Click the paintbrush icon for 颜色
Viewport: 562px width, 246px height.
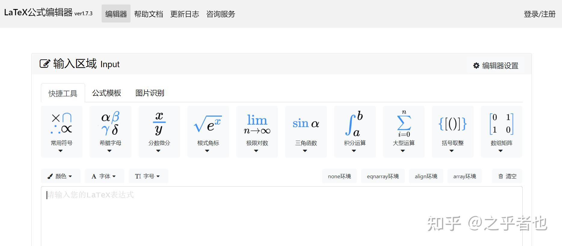tap(50, 176)
